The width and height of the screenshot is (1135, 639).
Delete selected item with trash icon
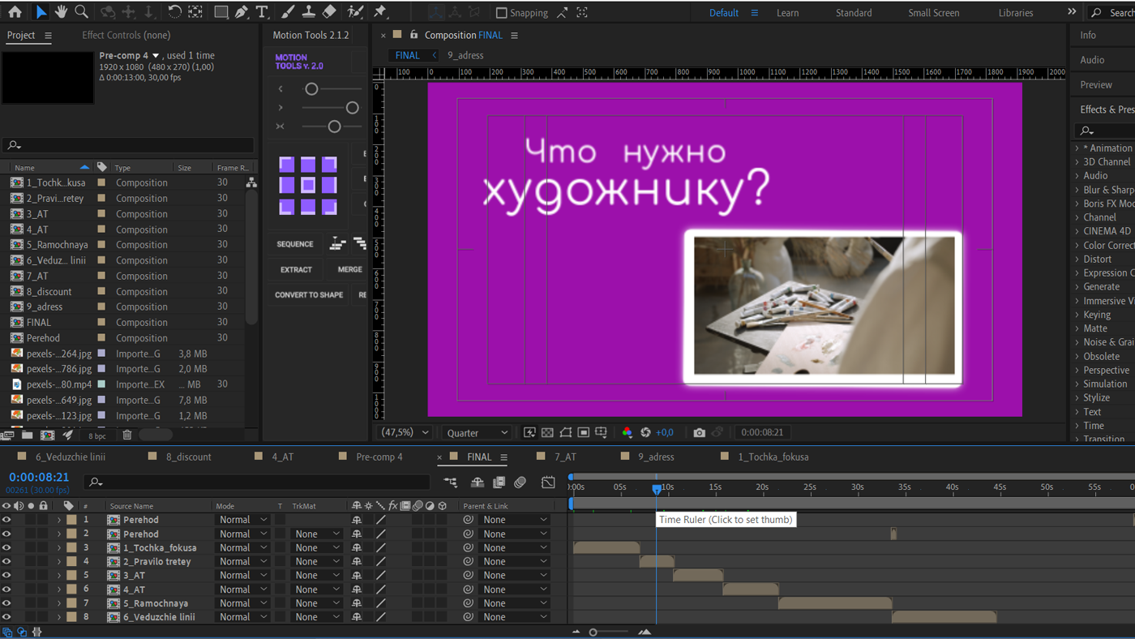pos(127,435)
